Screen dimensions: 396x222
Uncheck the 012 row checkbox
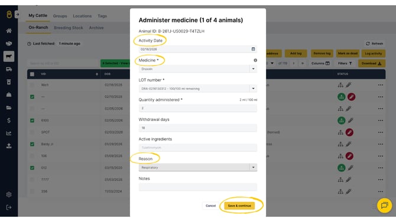tap(32, 168)
